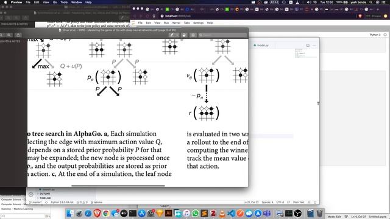390x219 pixels.
Task: Open the Settings menu in JupyterLab
Action: pos(198,23)
